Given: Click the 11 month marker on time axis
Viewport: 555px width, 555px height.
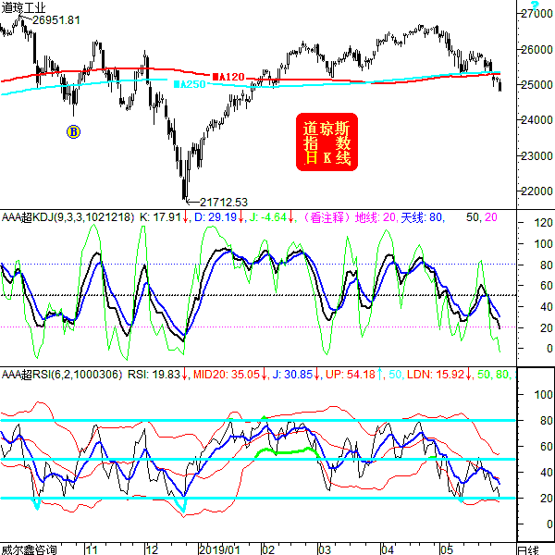Looking at the screenshot, I should 92,549.
